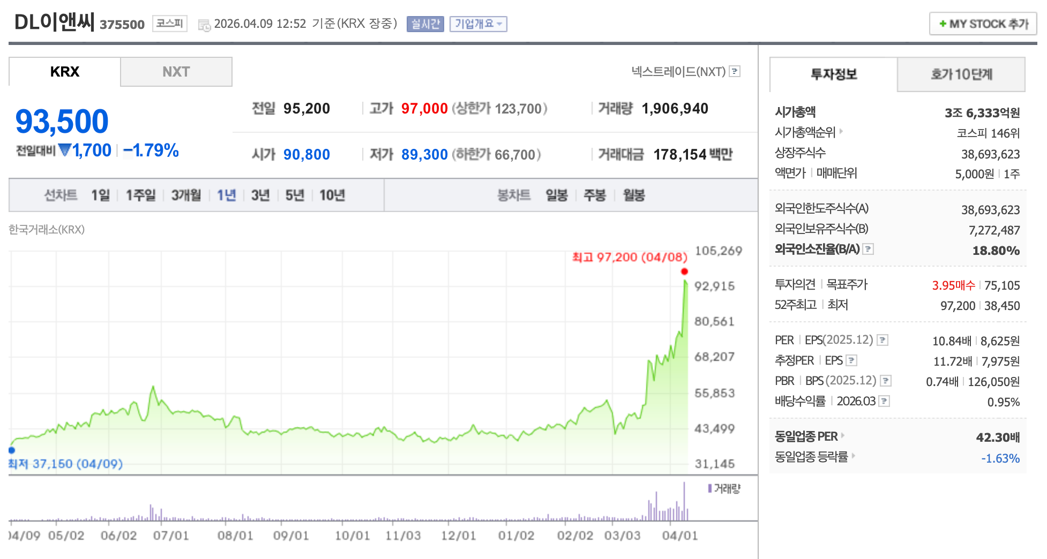Click the 52주 최저 value 38,450
The image size is (1047, 559).
click(1002, 306)
